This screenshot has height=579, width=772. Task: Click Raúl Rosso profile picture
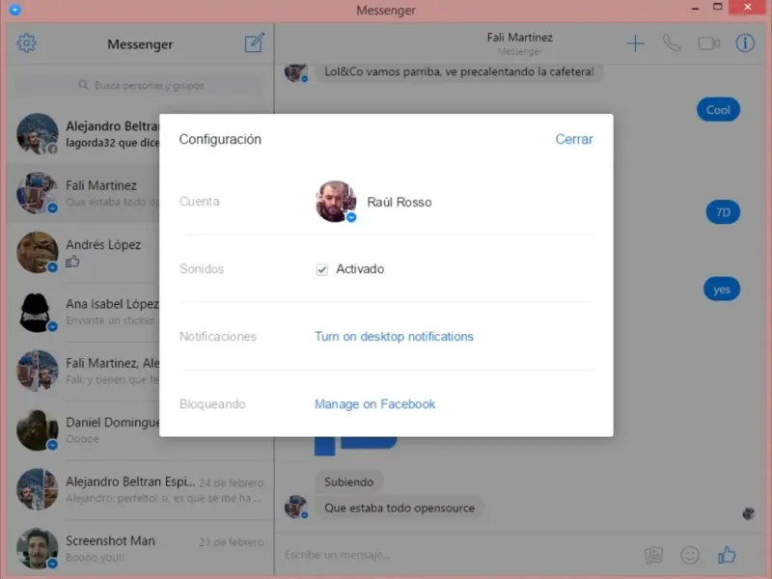pos(336,202)
